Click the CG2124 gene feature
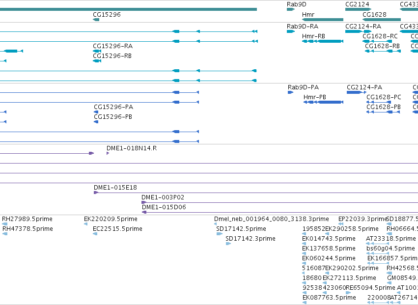Viewport: 418px width, 305px height. coord(358,9)
